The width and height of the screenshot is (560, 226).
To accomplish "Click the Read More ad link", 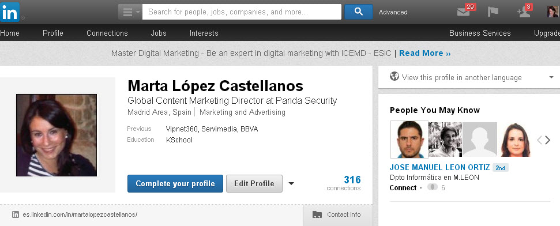I will point(424,53).
